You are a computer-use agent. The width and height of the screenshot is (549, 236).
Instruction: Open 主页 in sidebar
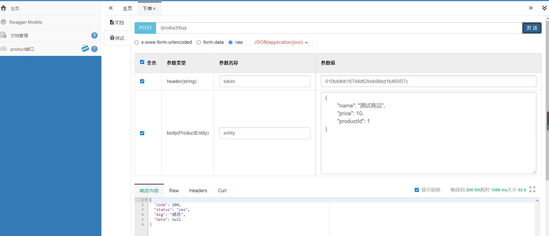pyautogui.click(x=51, y=8)
